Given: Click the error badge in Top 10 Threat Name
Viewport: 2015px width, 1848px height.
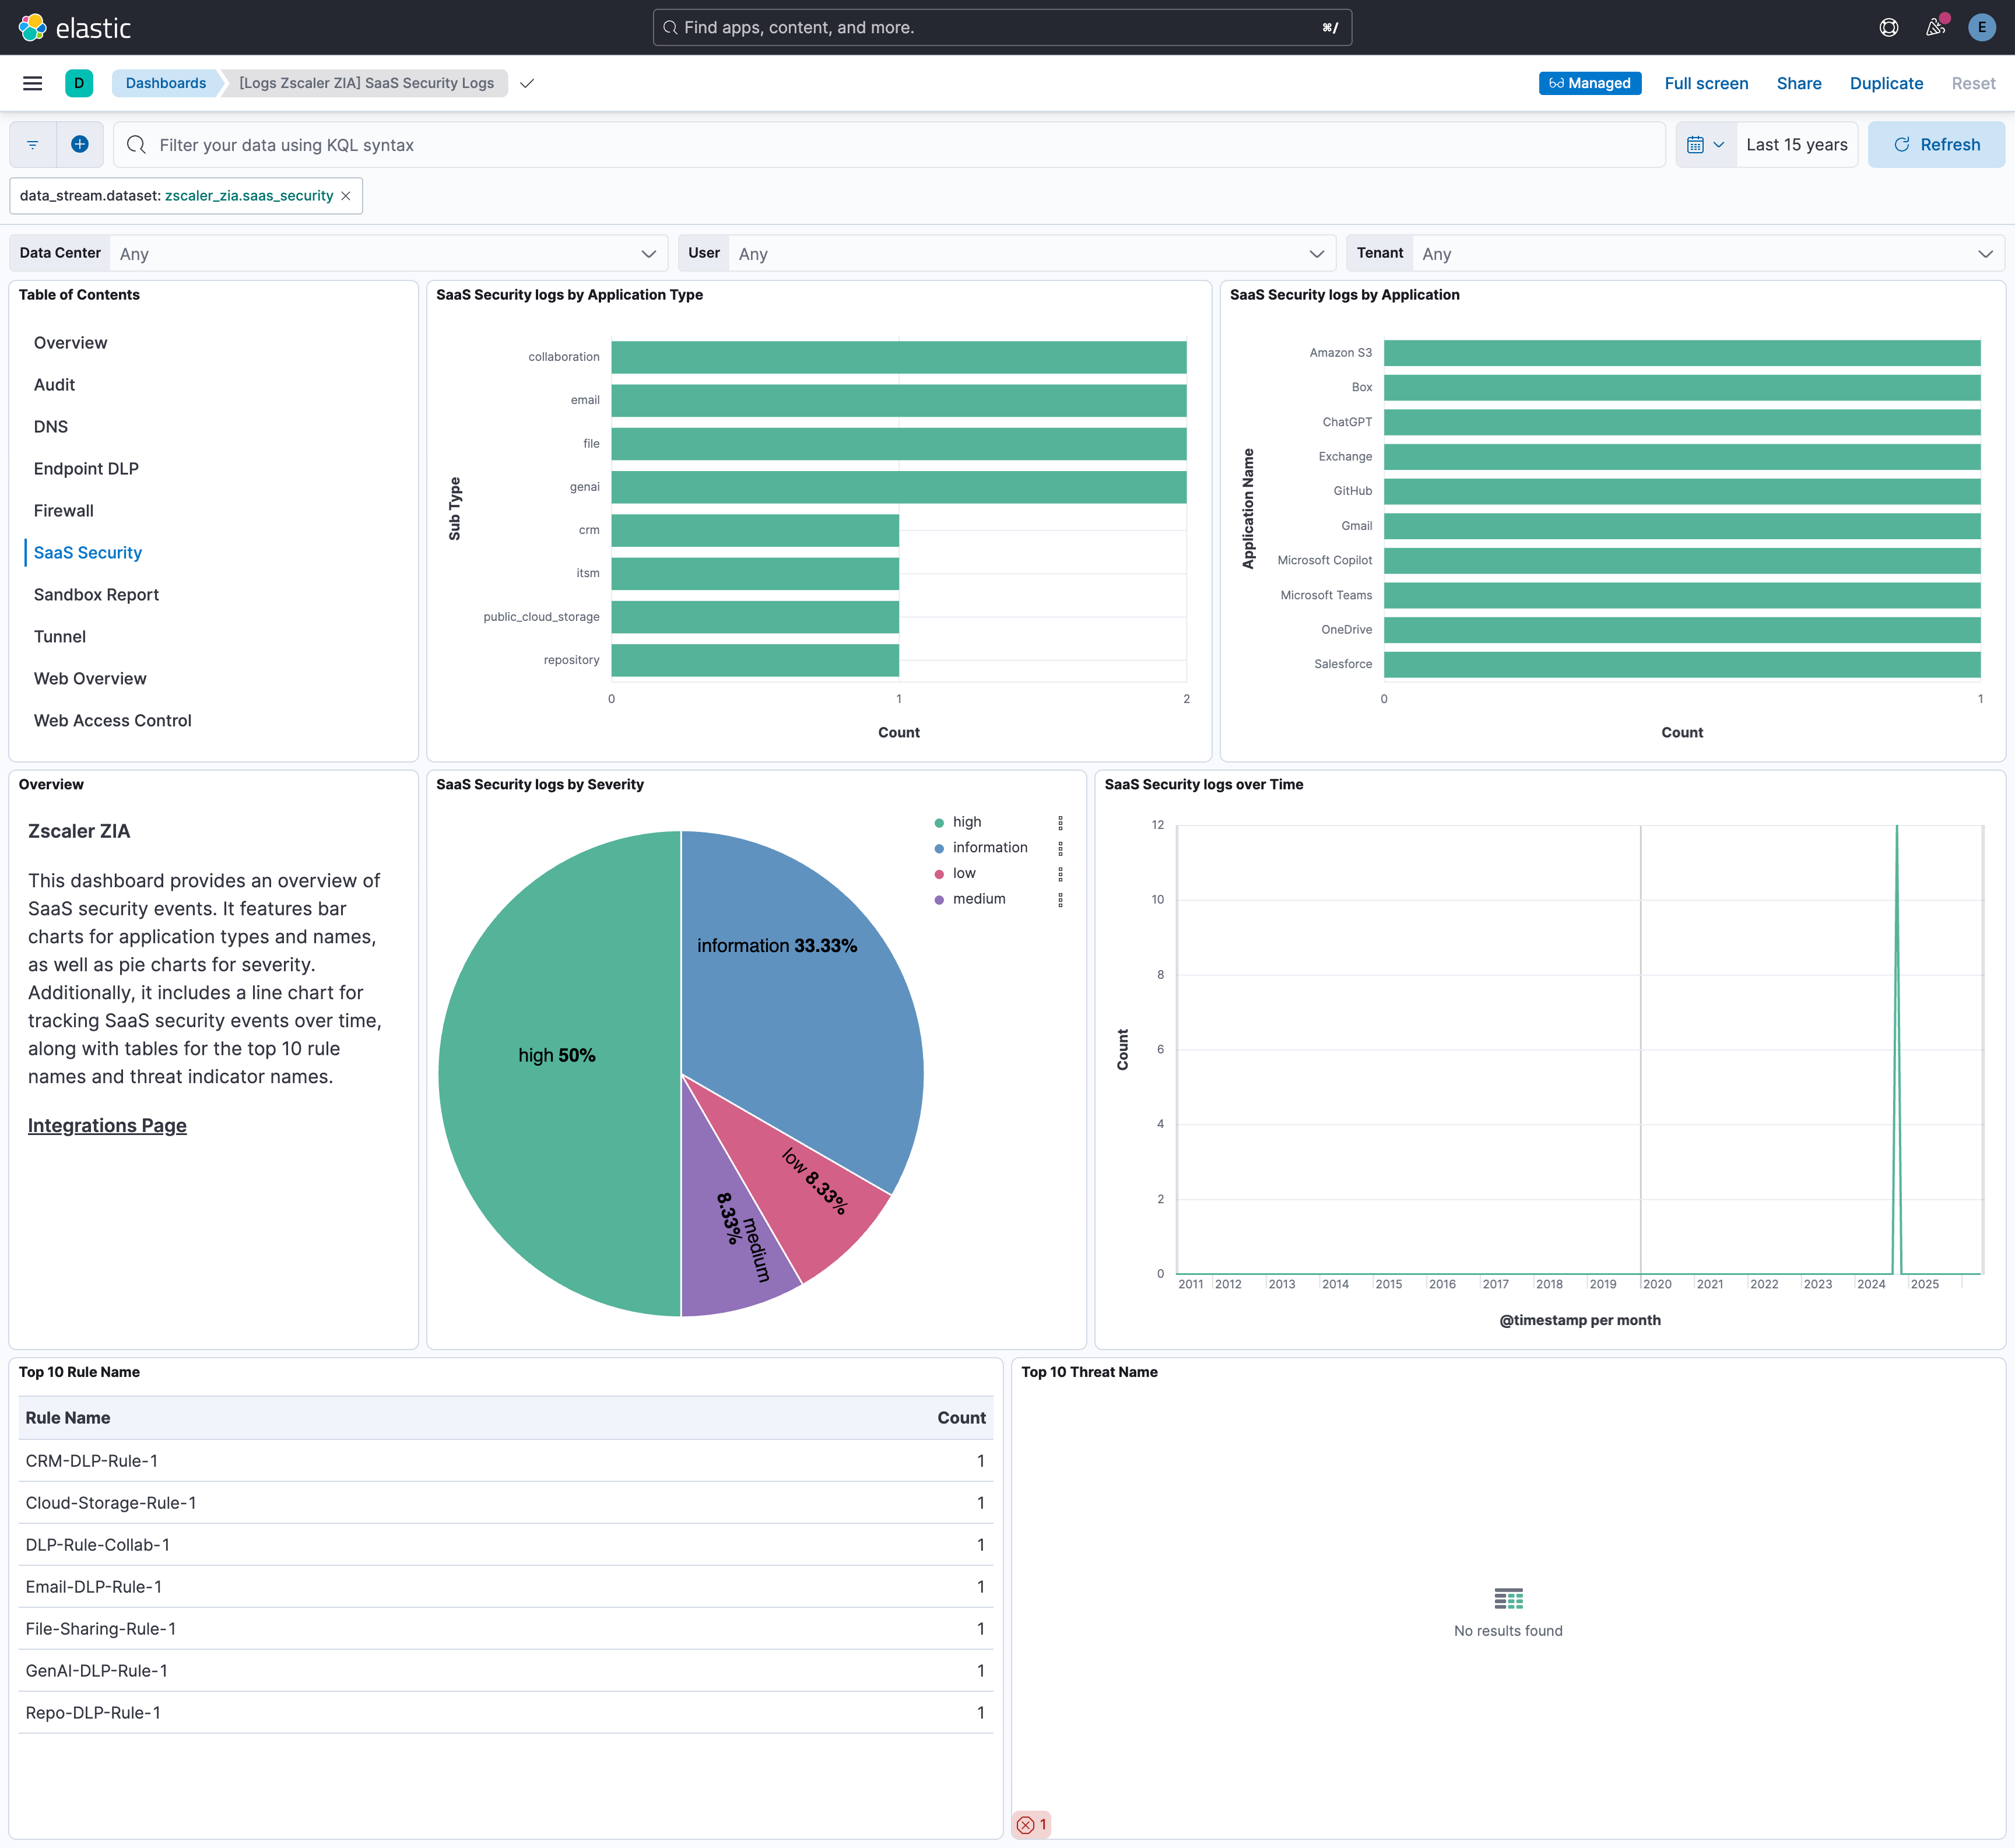Looking at the screenshot, I should click(1032, 1825).
